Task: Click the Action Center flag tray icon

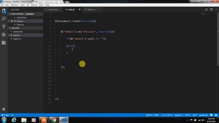Action: pyautogui.click(x=191, y=120)
